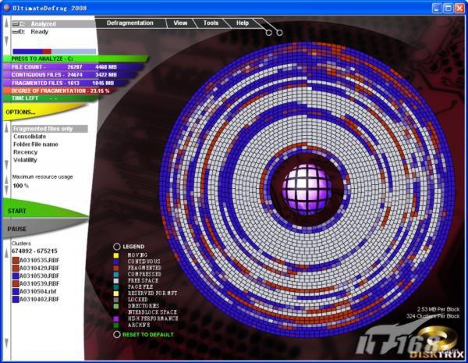
Task: Click the white FREE SPACE legend swatch
Action: 115,280
